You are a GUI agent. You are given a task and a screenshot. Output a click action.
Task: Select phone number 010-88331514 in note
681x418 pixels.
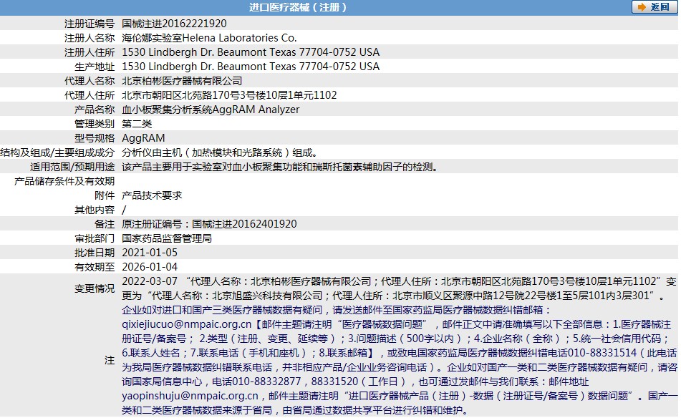[x=602, y=353]
